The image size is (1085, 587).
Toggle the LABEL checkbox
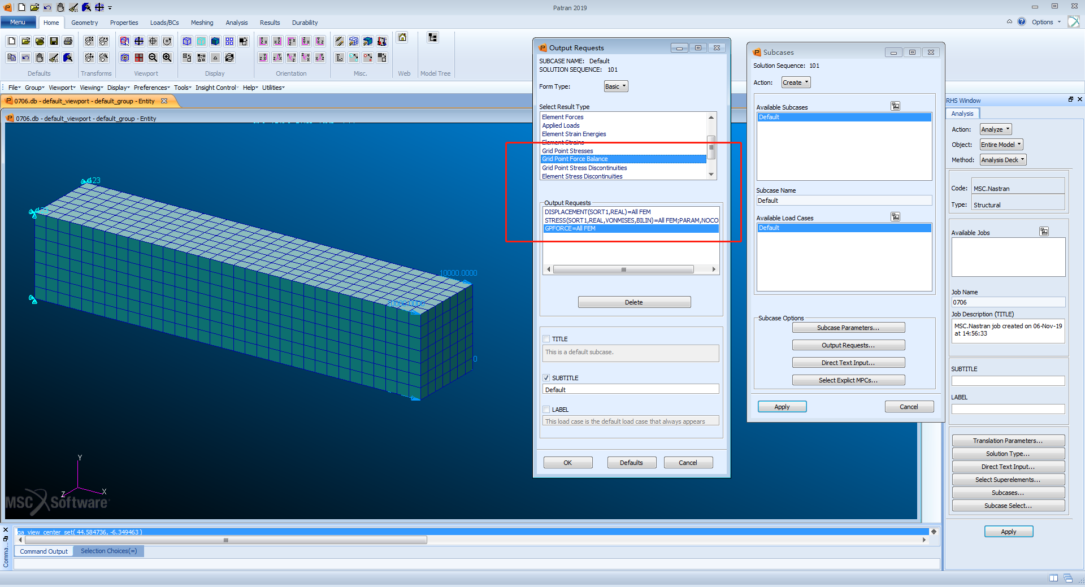(x=546, y=410)
